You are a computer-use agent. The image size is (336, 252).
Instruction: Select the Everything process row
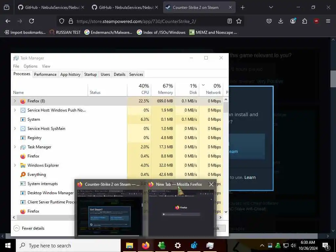[117, 175]
